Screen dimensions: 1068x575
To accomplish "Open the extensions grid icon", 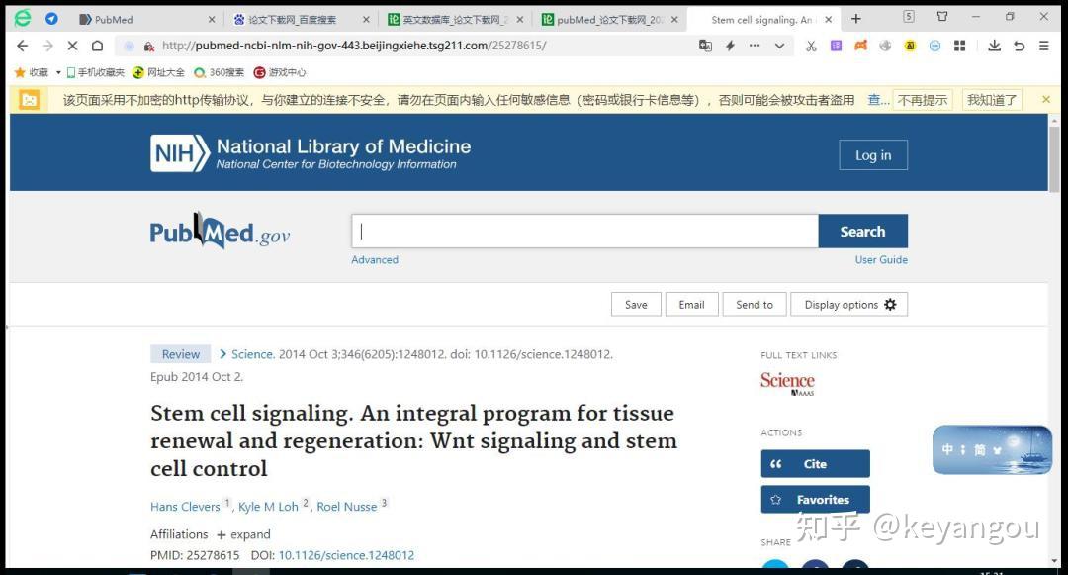I will (960, 46).
